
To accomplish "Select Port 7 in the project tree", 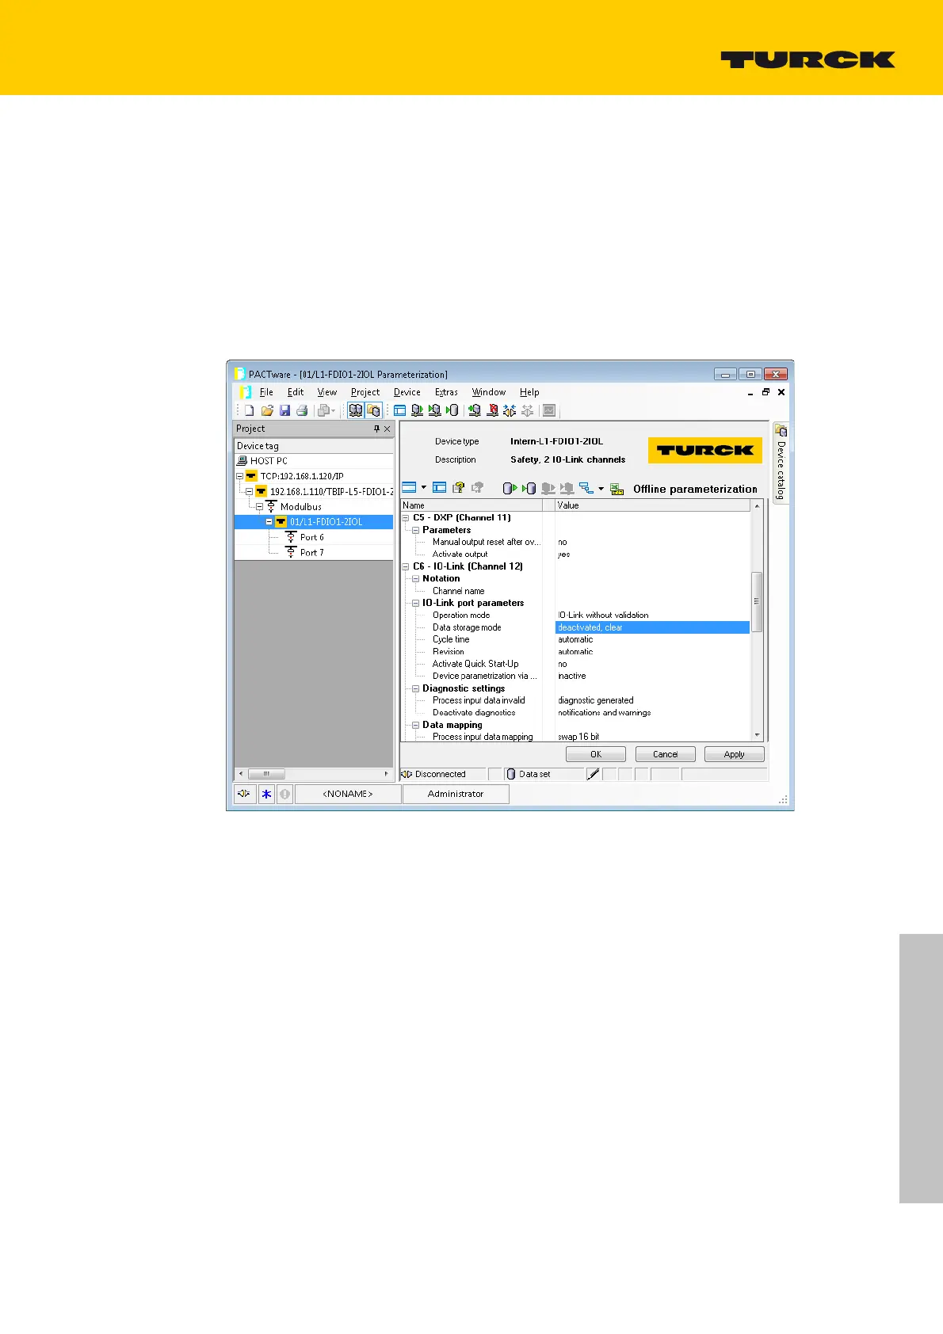I will point(311,552).
